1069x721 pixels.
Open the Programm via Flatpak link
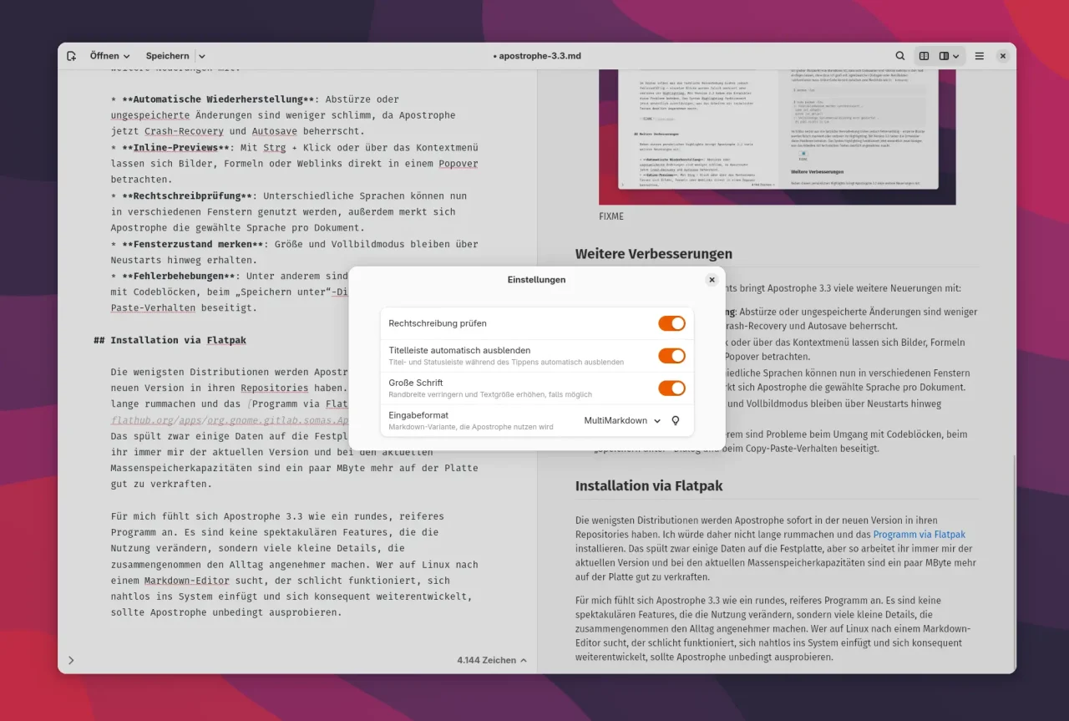point(920,534)
